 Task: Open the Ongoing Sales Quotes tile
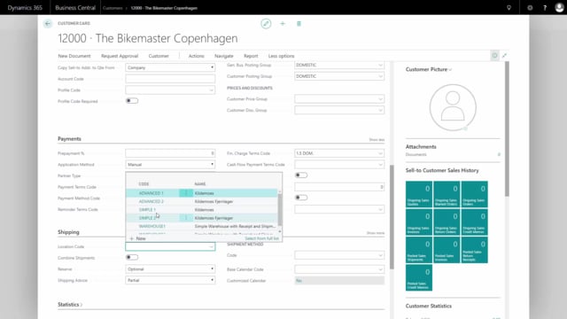pos(419,194)
